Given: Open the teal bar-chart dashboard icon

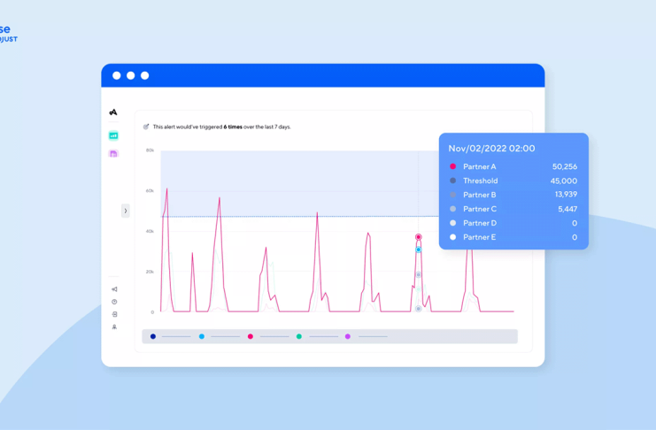Looking at the screenshot, I should 113,135.
